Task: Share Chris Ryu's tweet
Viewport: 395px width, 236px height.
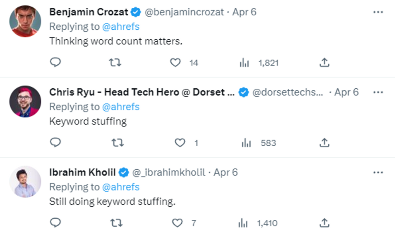Action: (324, 143)
